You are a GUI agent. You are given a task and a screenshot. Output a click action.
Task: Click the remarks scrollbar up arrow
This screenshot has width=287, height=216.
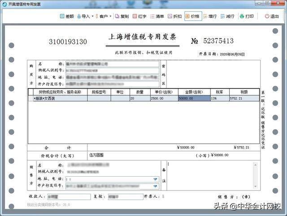[x=255, y=165]
